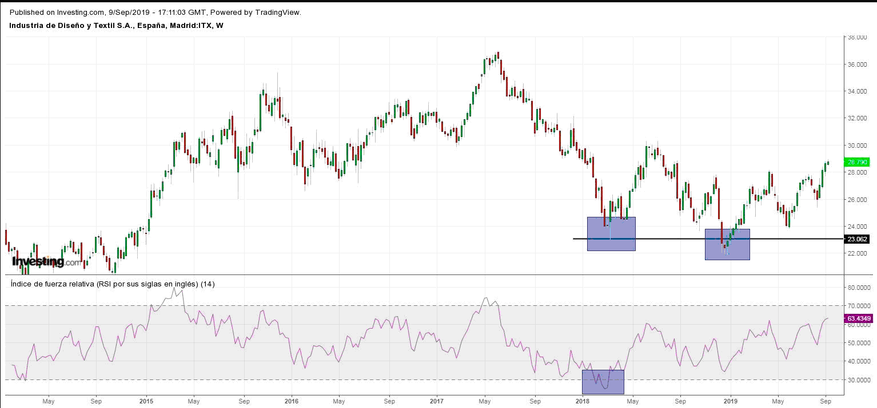
Task: Click the 50.0000 RSI axis label
Action: coord(859,343)
